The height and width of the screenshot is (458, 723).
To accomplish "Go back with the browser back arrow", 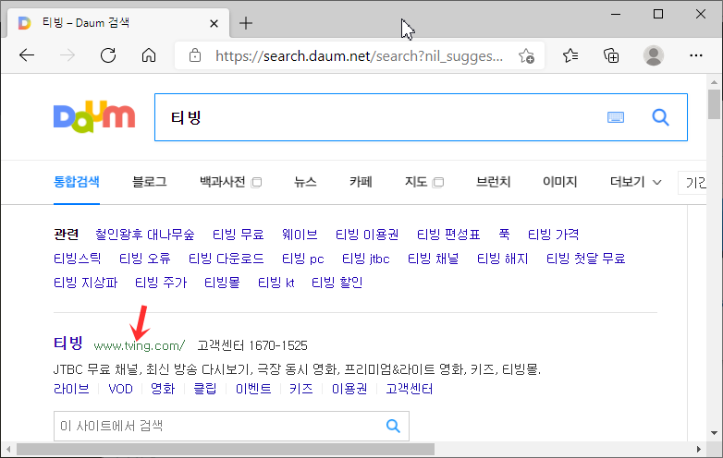I will 27,55.
